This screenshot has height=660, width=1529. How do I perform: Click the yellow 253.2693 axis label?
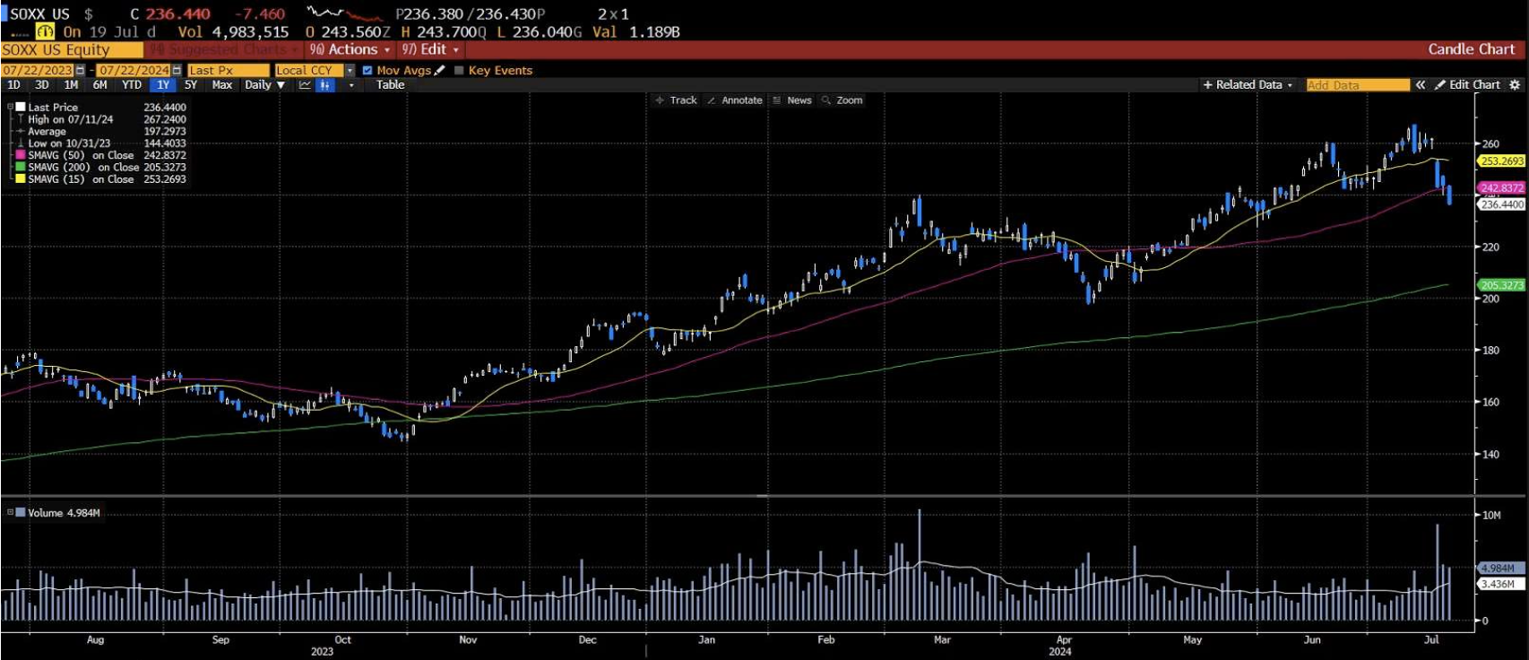1501,161
